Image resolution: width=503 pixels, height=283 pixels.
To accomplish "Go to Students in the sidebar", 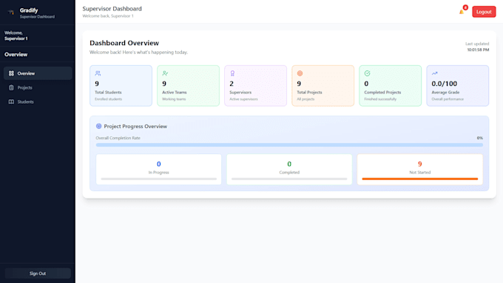I will [38, 101].
